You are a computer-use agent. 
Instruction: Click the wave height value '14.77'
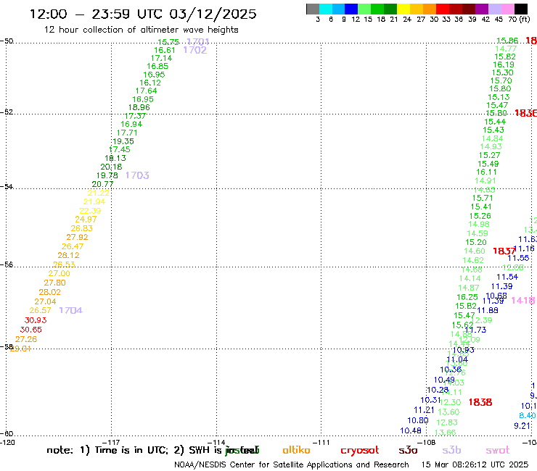click(506, 49)
